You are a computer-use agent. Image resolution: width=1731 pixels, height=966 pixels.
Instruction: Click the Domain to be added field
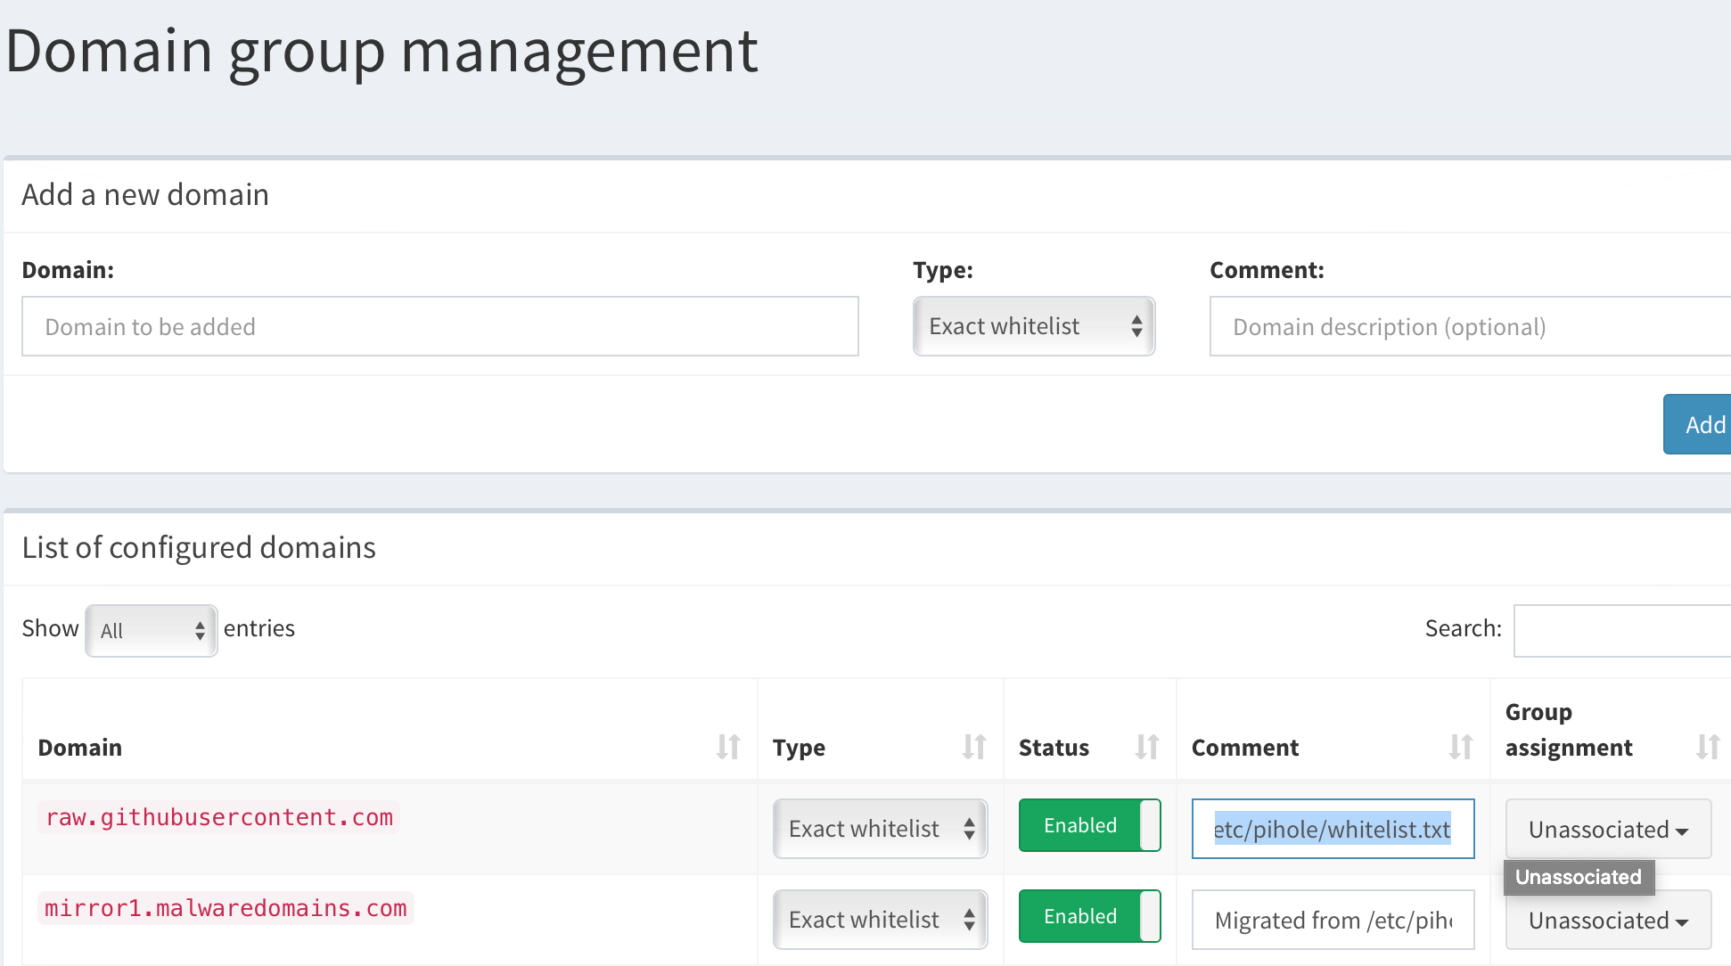(x=439, y=327)
